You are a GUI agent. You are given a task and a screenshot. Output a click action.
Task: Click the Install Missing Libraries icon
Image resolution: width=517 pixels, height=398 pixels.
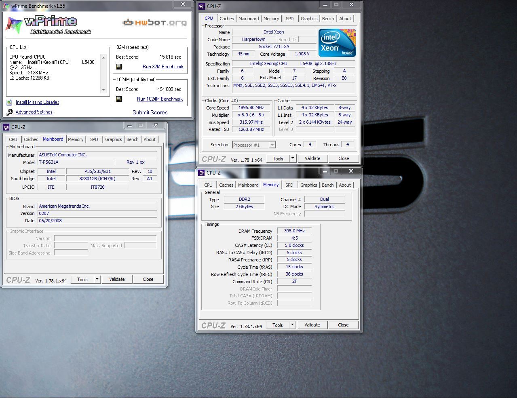coord(9,103)
